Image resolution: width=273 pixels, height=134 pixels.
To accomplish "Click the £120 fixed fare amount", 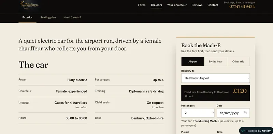I will click(x=240, y=91).
